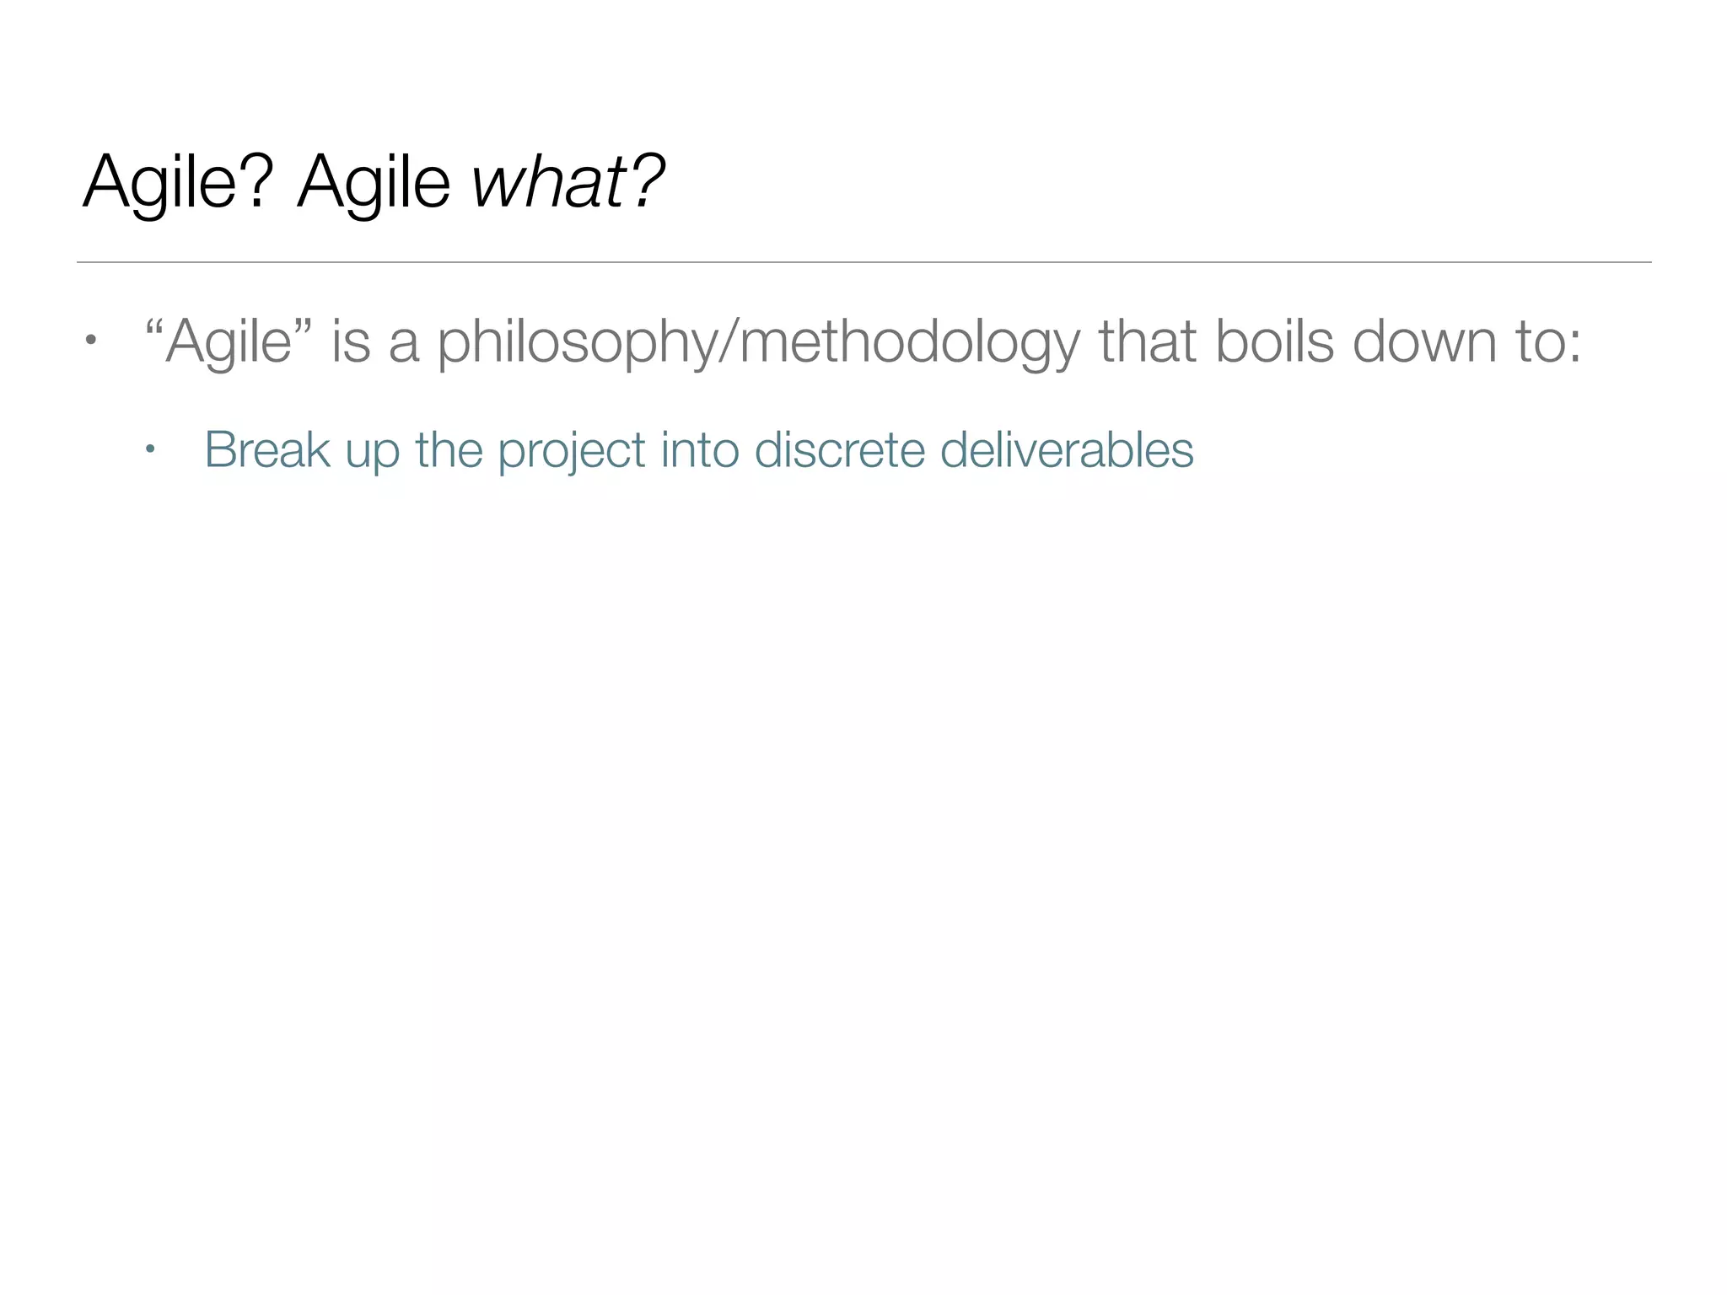Click the word "discrete" in the sub-bullet
The height and width of the screenshot is (1295, 1727).
(x=839, y=449)
